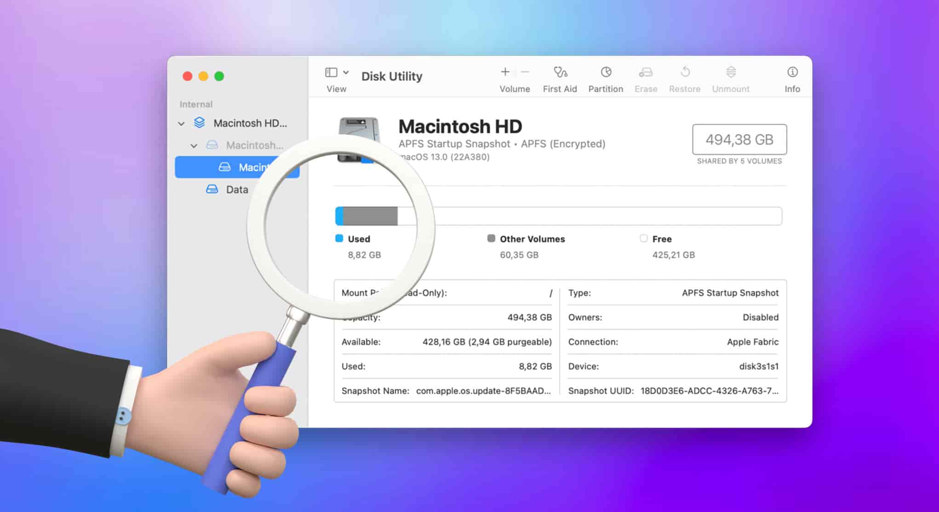
Task: Close the Disk Utility window
Action: click(x=188, y=76)
